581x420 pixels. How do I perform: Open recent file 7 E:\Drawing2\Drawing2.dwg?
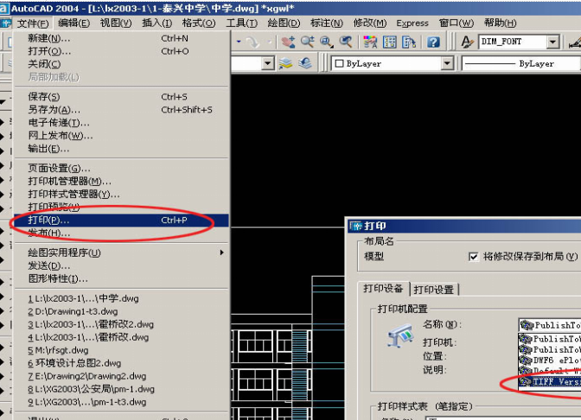pos(120,376)
